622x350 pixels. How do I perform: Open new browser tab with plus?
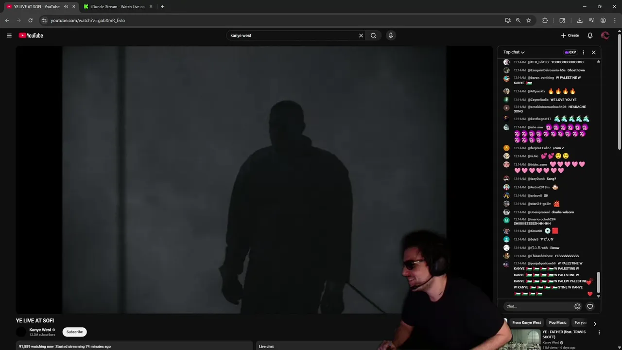tap(162, 7)
